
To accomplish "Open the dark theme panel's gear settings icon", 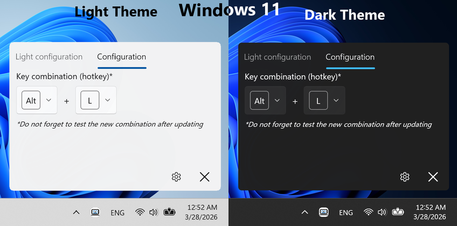I will click(405, 177).
